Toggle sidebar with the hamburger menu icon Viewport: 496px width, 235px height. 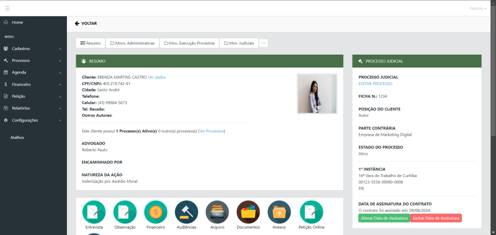coord(7,8)
